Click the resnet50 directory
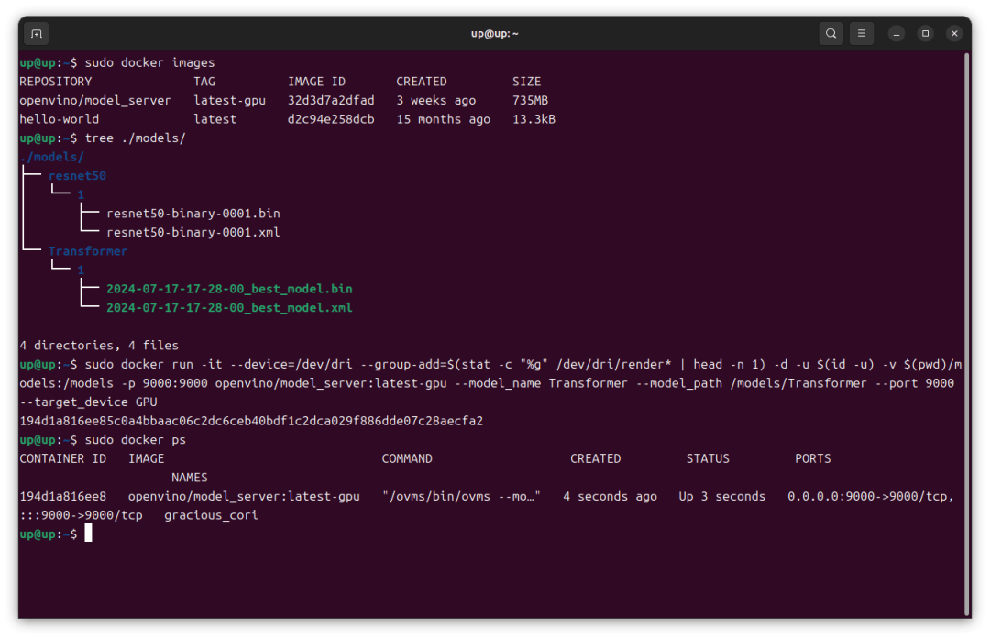990x639 pixels. coord(77,175)
